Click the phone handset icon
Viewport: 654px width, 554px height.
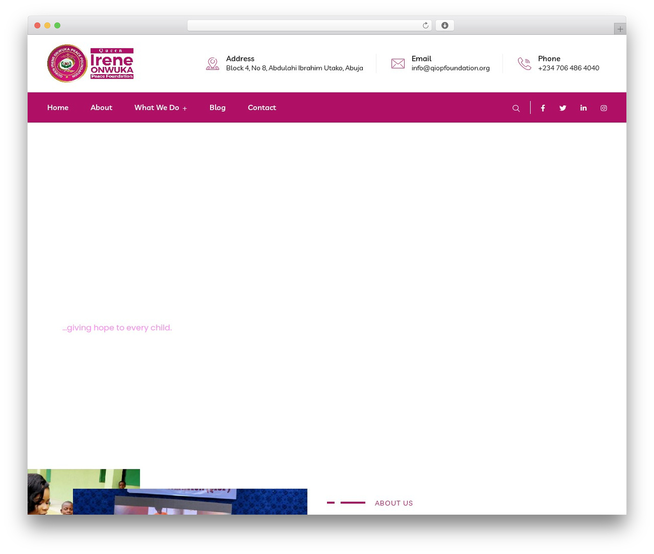524,63
